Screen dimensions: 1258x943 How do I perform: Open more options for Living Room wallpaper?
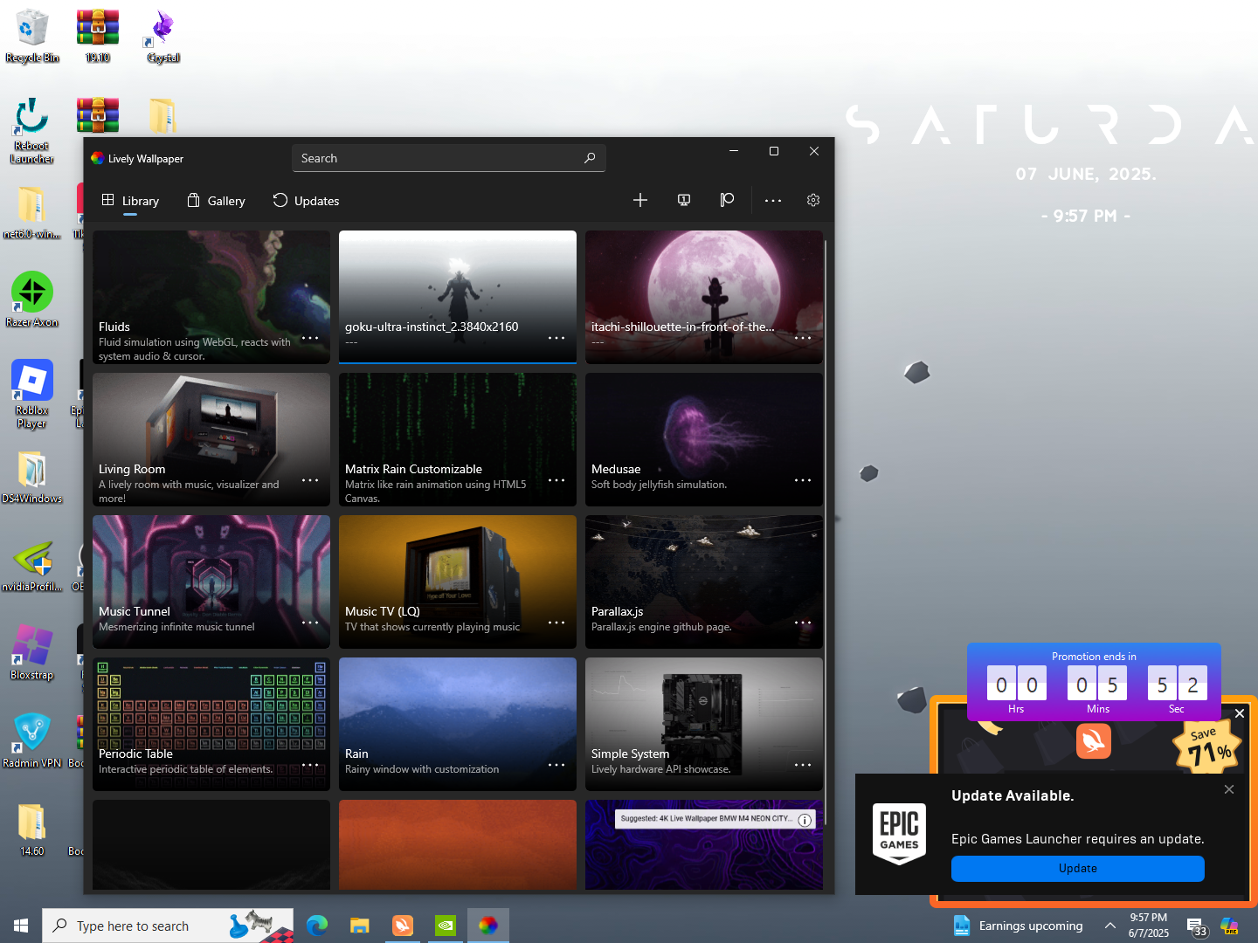[310, 480]
